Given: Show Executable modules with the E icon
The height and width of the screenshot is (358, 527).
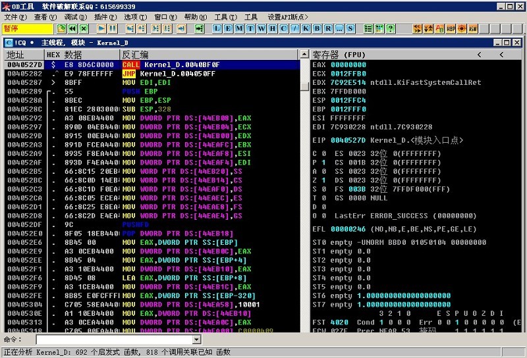Looking at the screenshot, I should (x=228, y=28).
